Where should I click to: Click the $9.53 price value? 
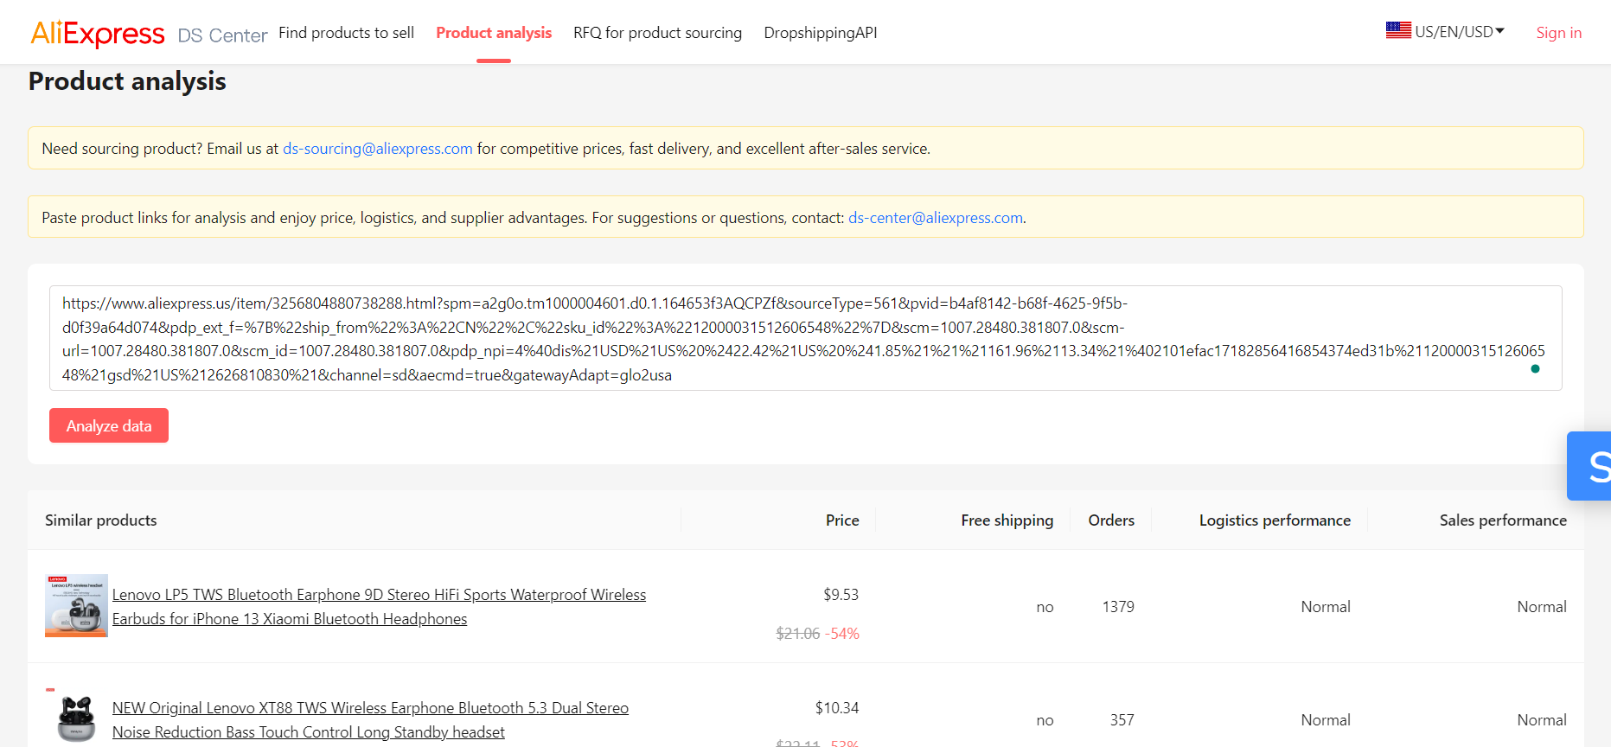pyautogui.click(x=841, y=595)
